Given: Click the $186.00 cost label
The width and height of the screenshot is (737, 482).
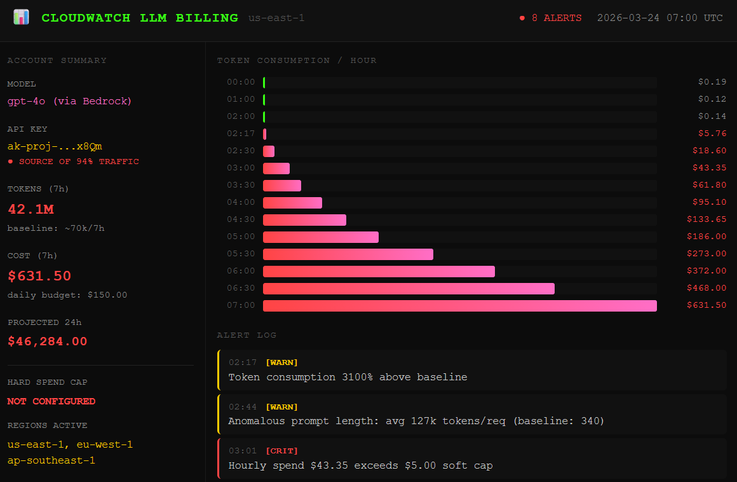Looking at the screenshot, I should point(707,236).
